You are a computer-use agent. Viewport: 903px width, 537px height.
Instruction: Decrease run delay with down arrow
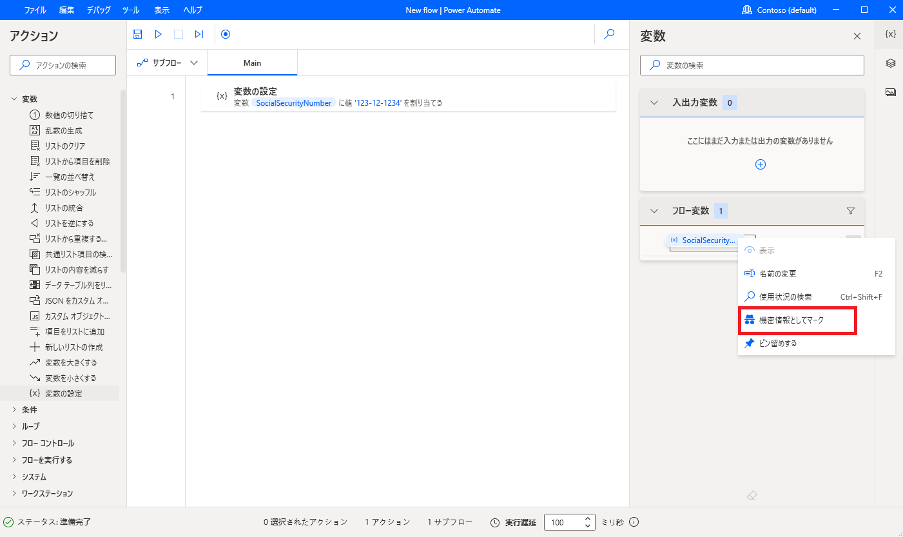pyautogui.click(x=588, y=526)
